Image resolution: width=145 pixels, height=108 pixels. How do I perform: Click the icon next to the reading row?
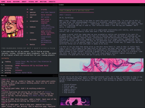2,62
